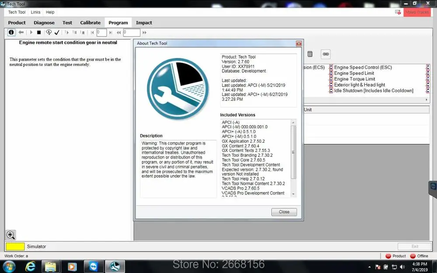Viewport: 437px width, 273px height.
Task: Click the Exit button
Action: [x=414, y=246]
